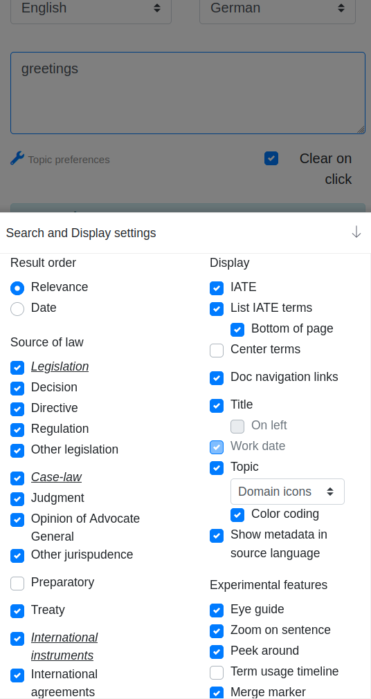Viewport: 371px width, 699px height.
Task: Open the Domain icons topic dropdown
Action: (287, 492)
